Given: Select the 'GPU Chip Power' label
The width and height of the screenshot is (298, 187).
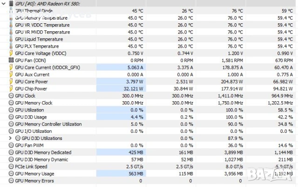Looking at the screenshot, I should (31, 89).
